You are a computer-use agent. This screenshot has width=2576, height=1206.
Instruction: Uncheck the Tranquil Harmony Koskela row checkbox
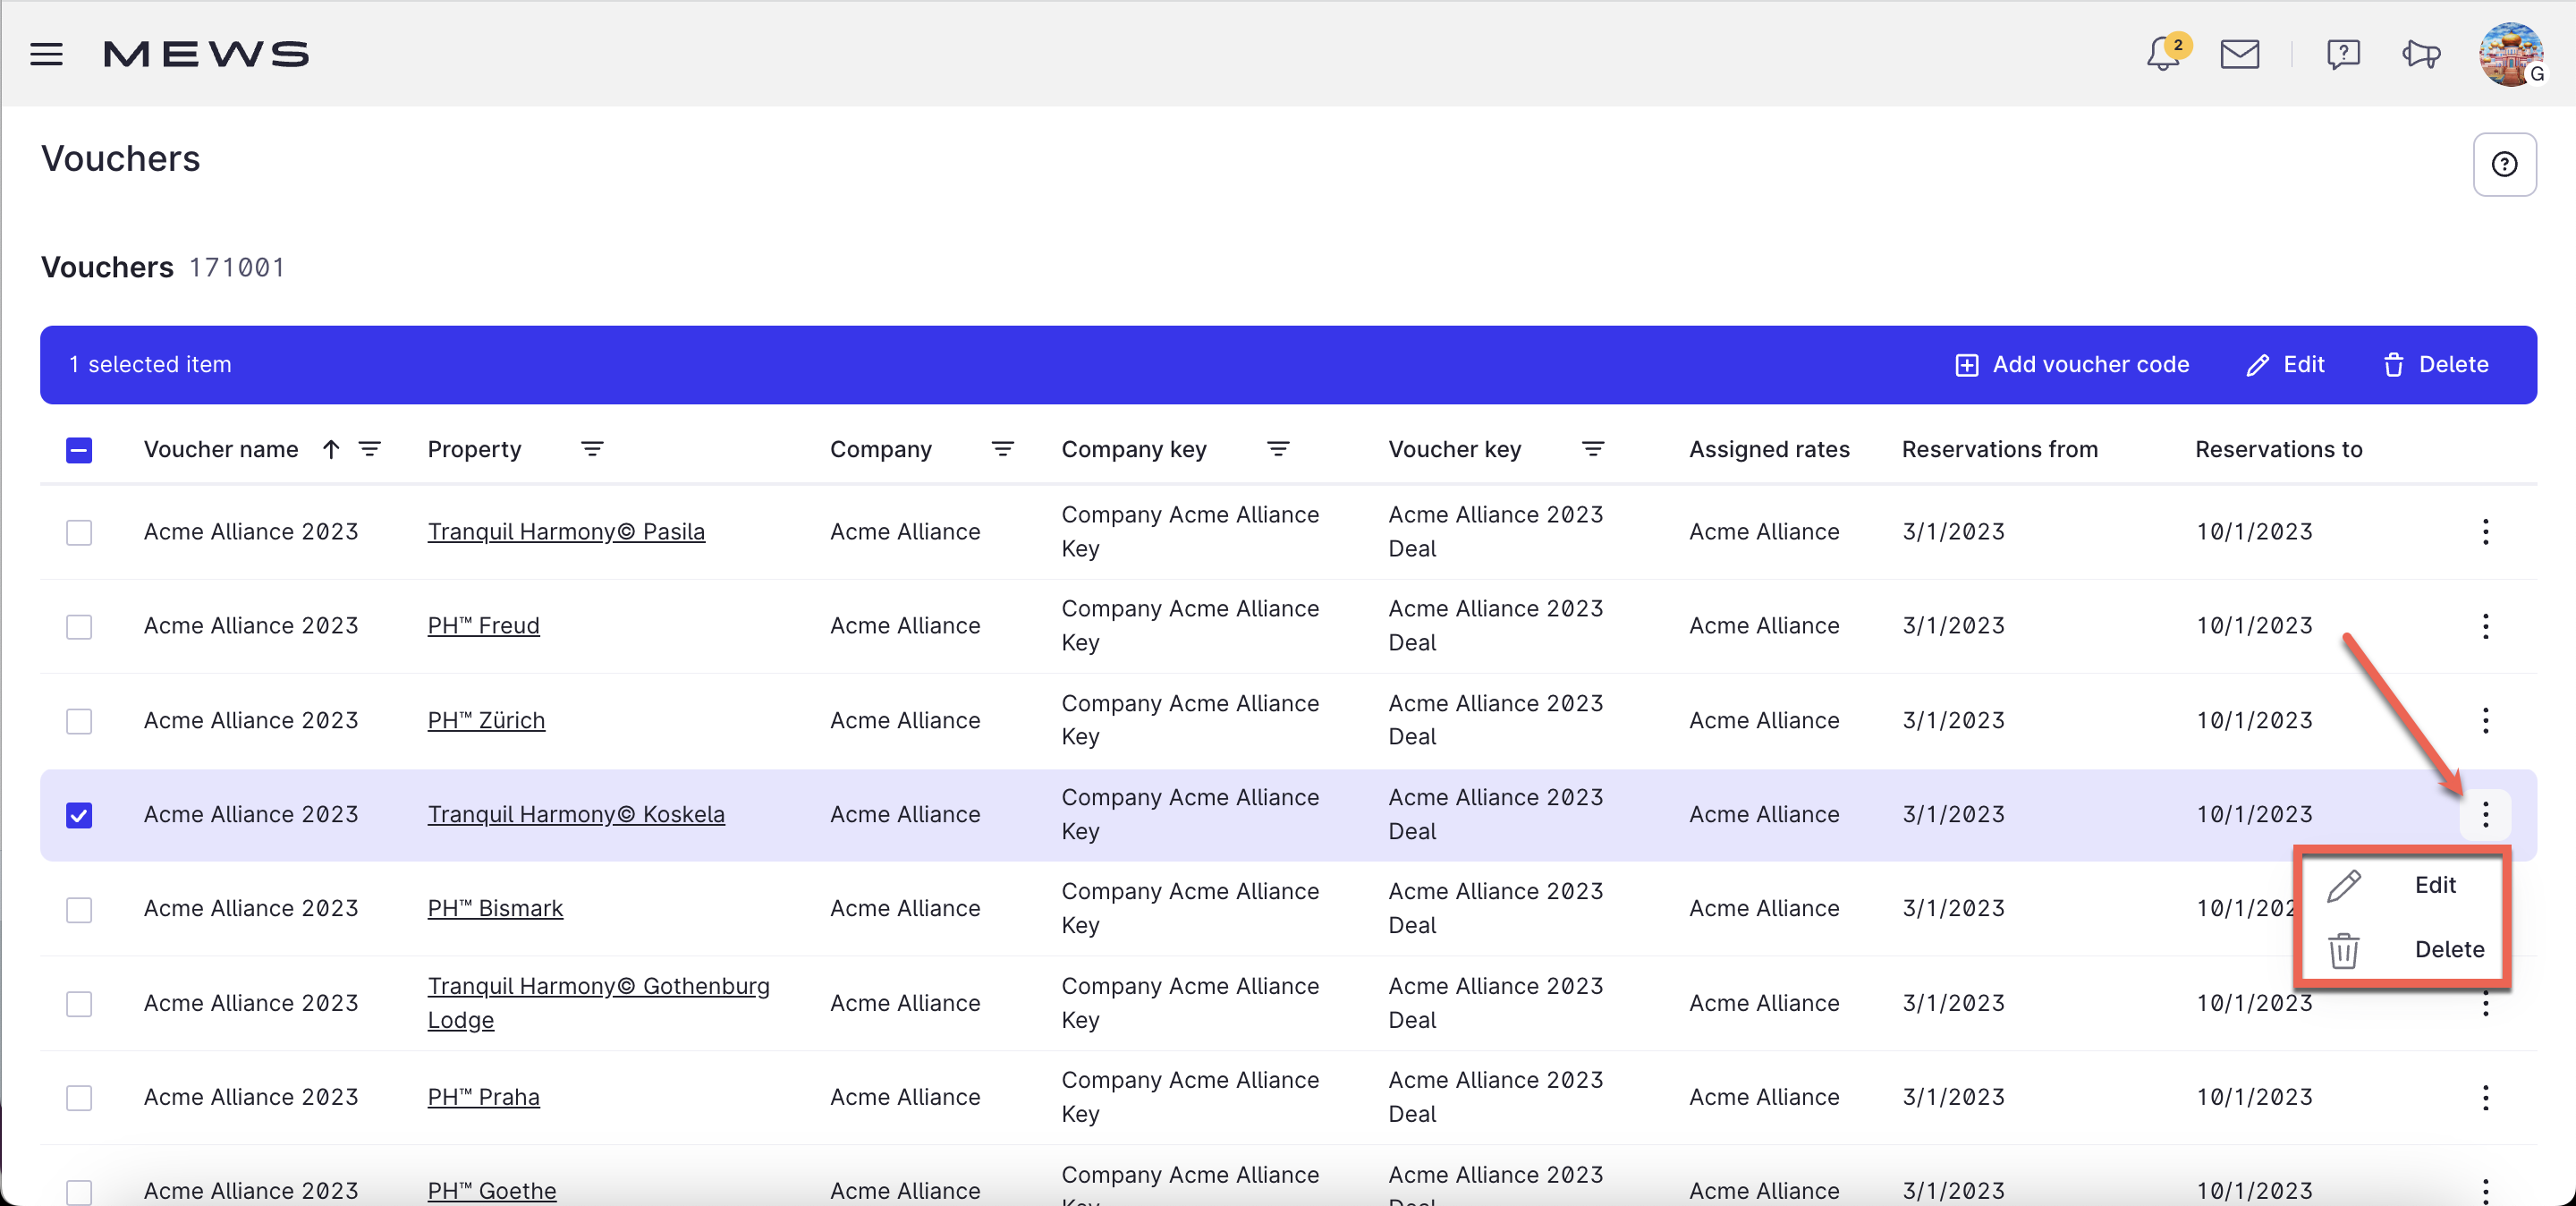click(79, 815)
